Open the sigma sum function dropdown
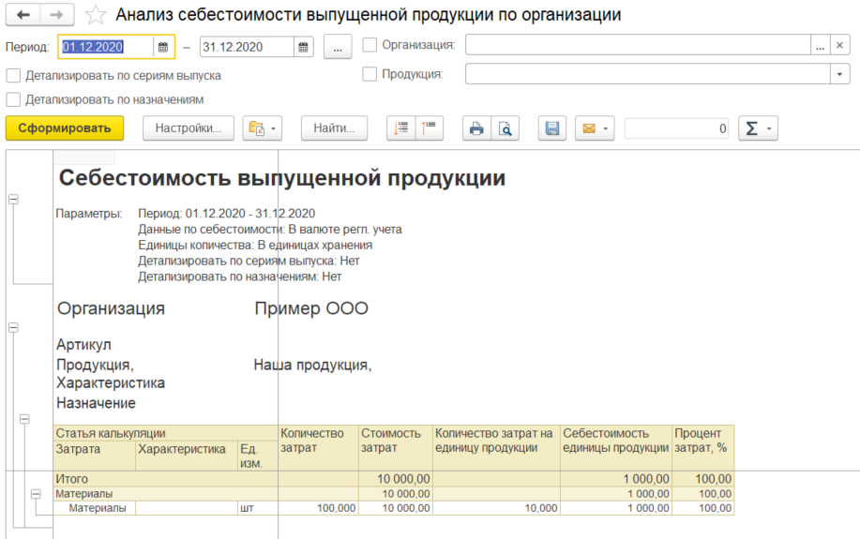860x539 pixels. point(758,128)
